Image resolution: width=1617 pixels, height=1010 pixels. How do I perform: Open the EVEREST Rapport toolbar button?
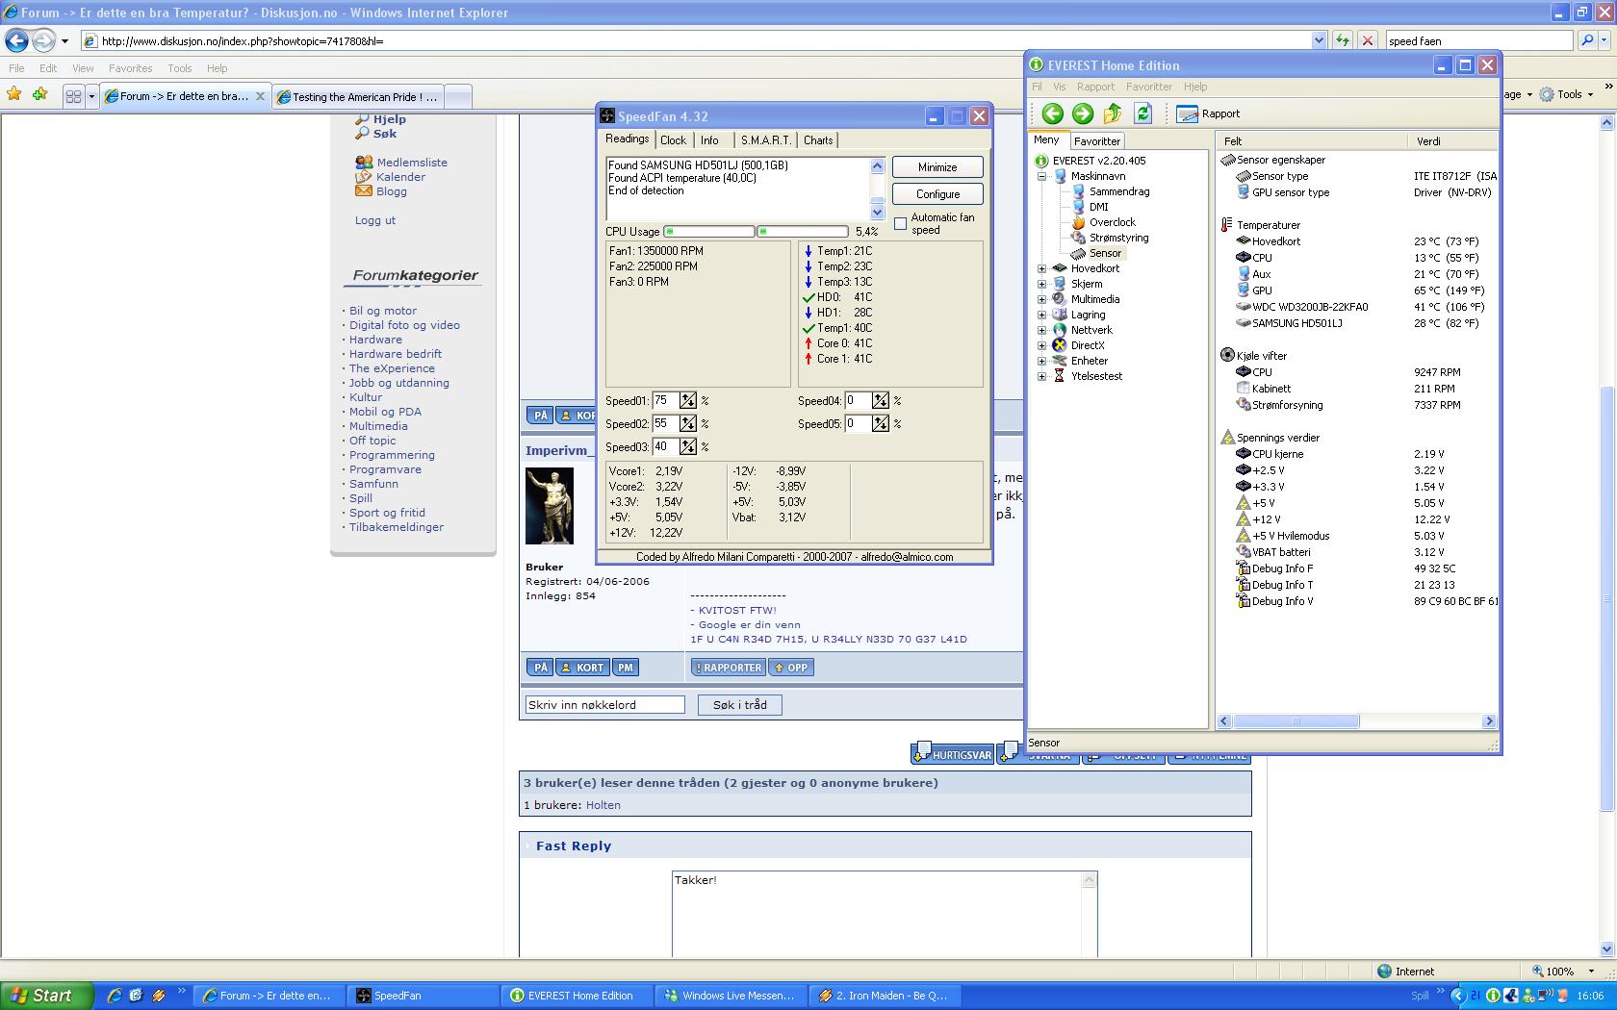coord(1208,114)
